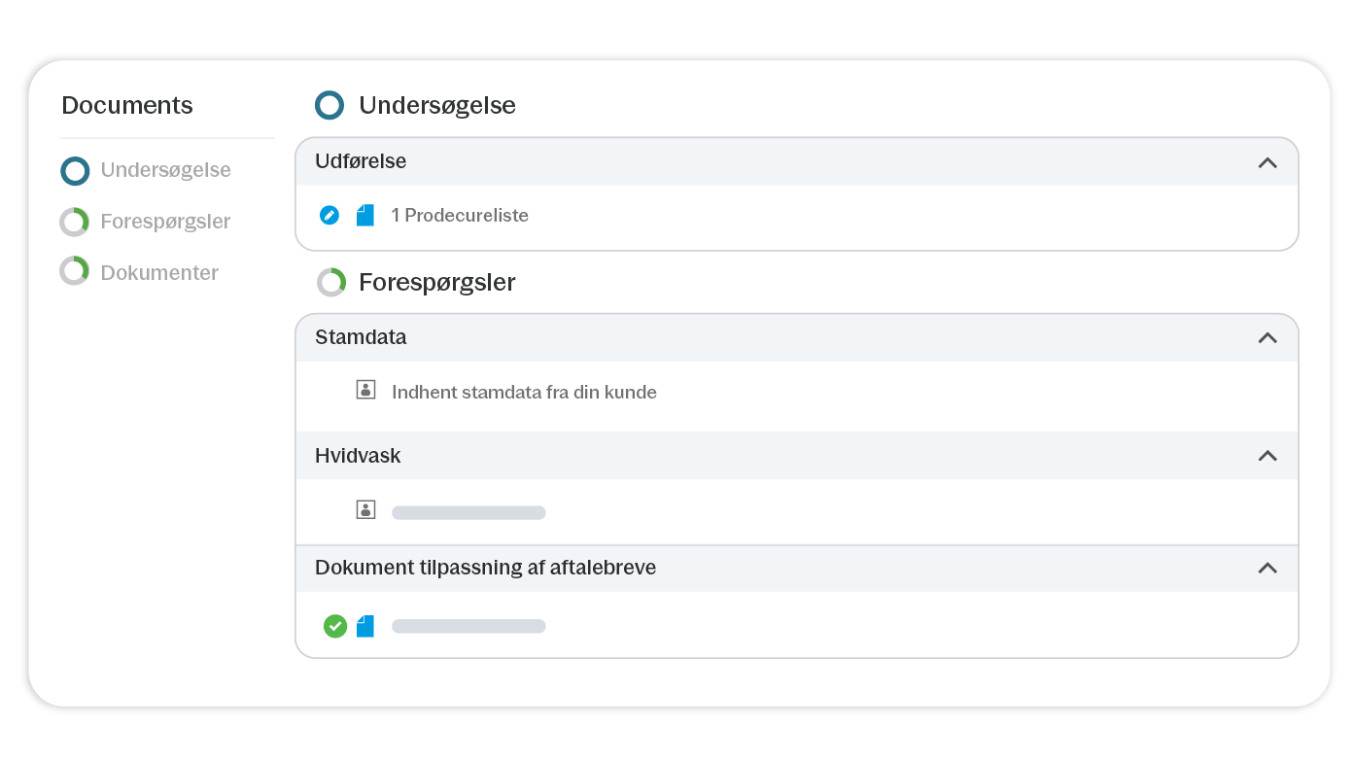Collapse Dokument tilpassning af aftalebreve chevron

point(1266,568)
